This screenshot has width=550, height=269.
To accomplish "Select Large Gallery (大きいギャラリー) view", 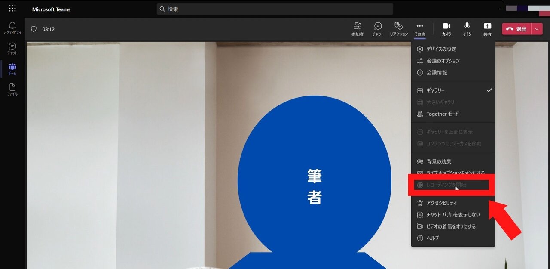I will (x=453, y=102).
